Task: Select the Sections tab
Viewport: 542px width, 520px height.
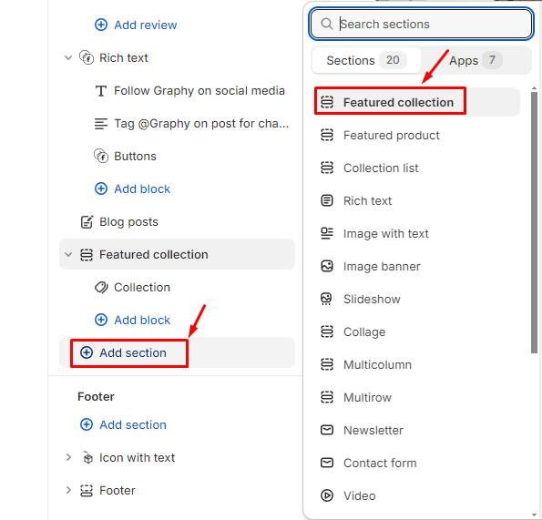Action: [366, 60]
